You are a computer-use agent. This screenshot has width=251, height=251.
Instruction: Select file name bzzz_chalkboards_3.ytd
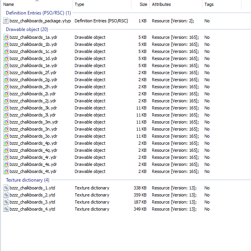point(32,202)
